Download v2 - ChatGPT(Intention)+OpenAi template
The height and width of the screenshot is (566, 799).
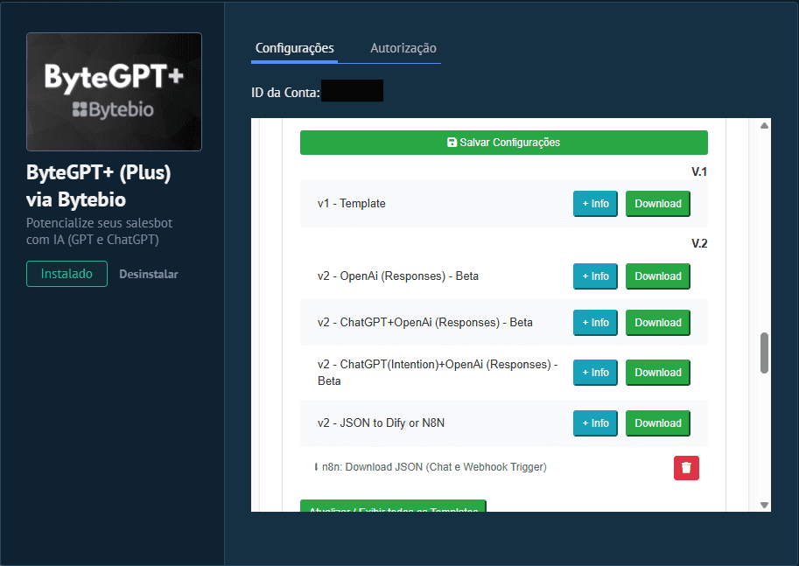click(x=658, y=373)
